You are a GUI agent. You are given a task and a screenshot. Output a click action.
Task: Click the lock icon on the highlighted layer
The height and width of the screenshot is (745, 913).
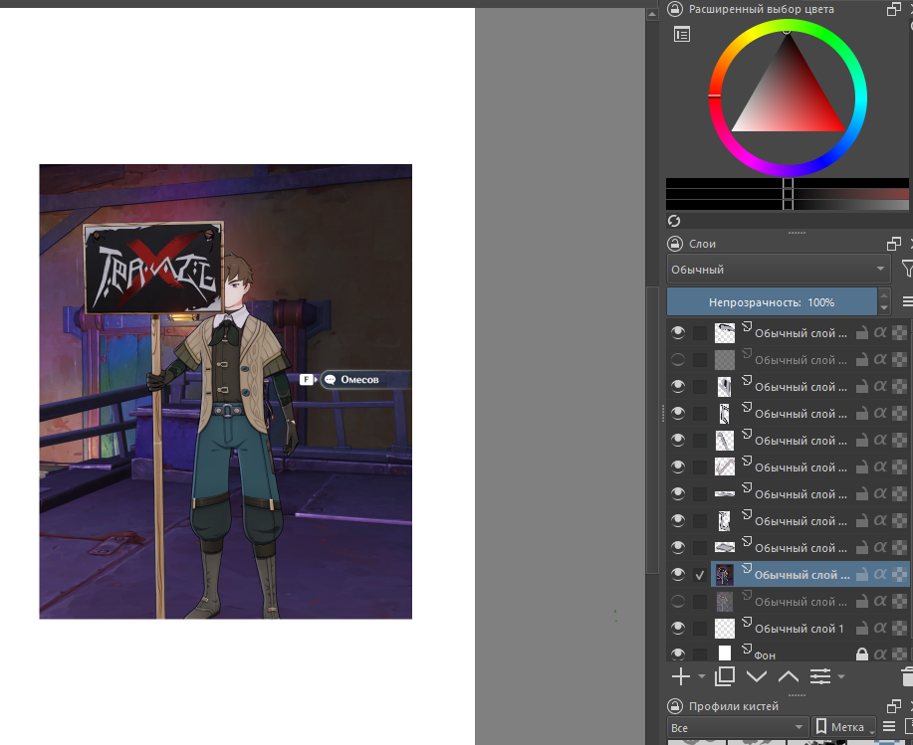tap(862, 575)
